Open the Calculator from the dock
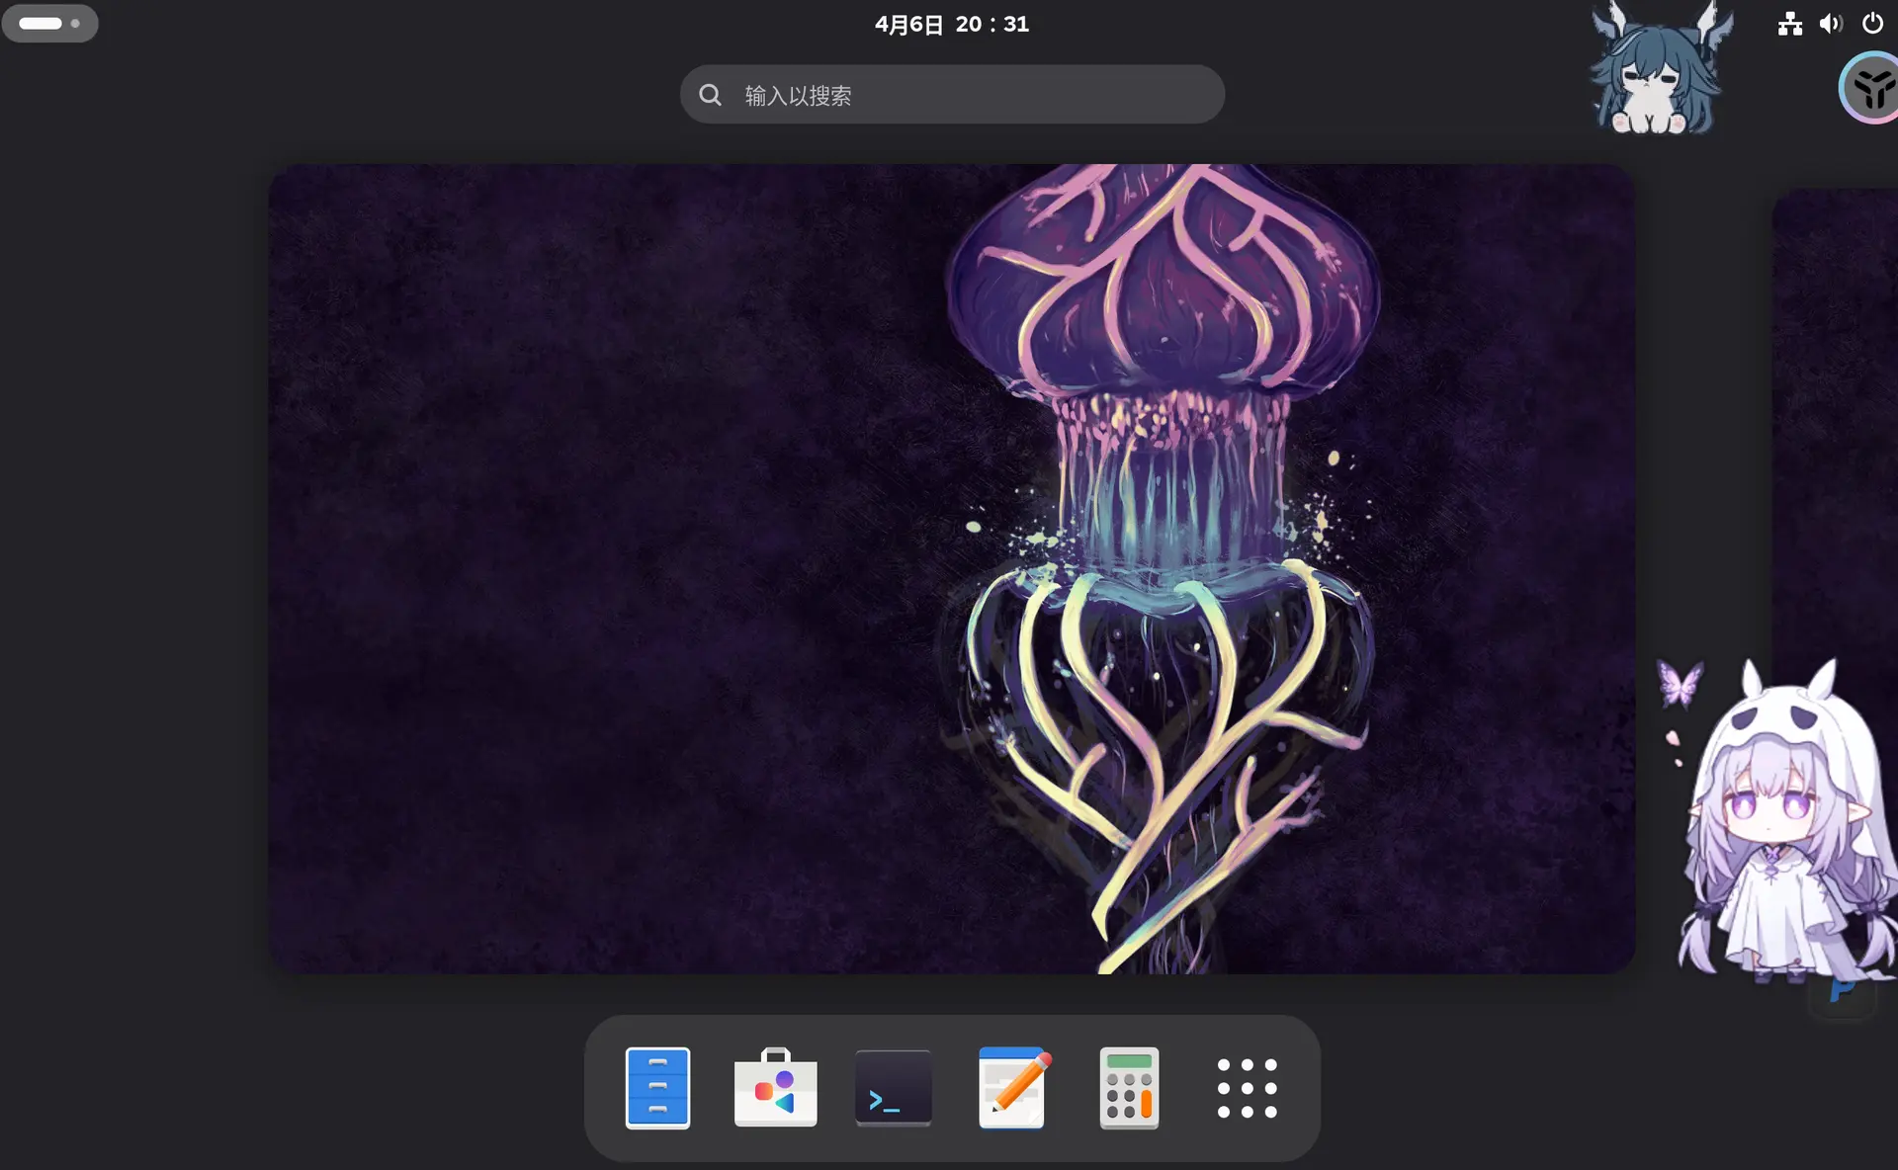Viewport: 1898px width, 1170px height. tap(1129, 1088)
